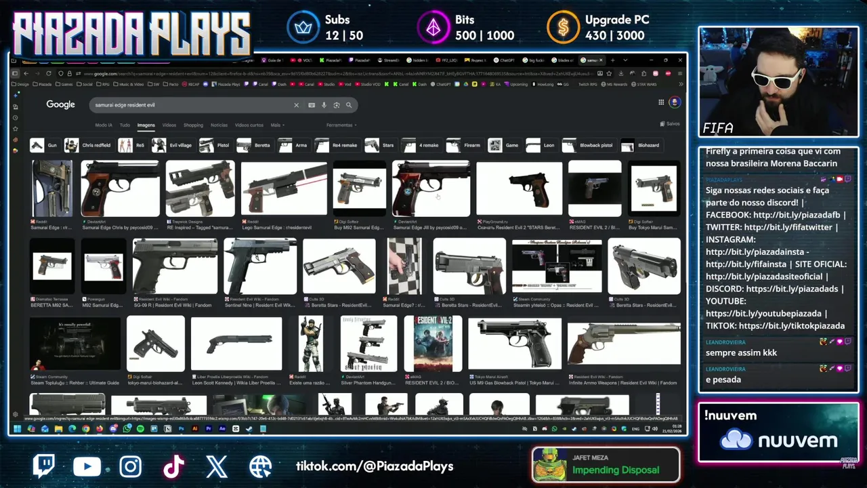The width and height of the screenshot is (867, 488).
Task: Switch to the Notícias tab
Action: tap(219, 125)
